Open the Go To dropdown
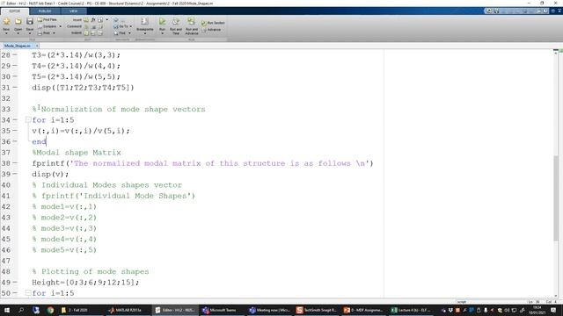 123,26
